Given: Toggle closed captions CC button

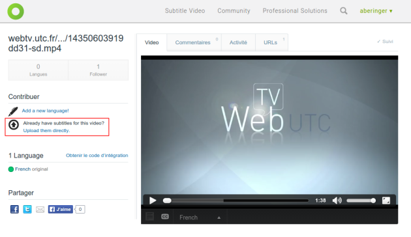Looking at the screenshot, I should pos(165,217).
